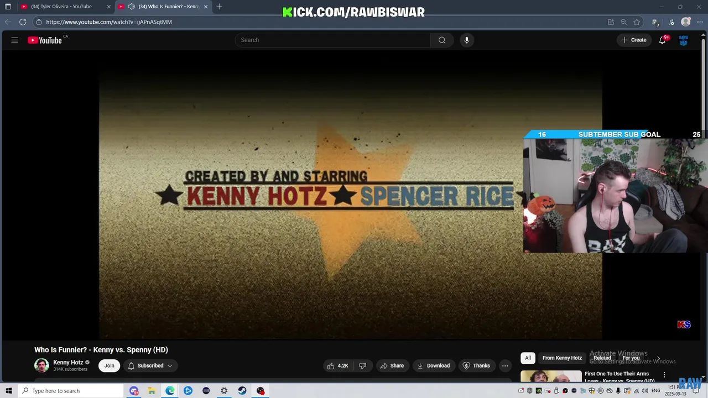The width and height of the screenshot is (708, 398).
Task: Add page to favorites star icon
Action: point(637,22)
